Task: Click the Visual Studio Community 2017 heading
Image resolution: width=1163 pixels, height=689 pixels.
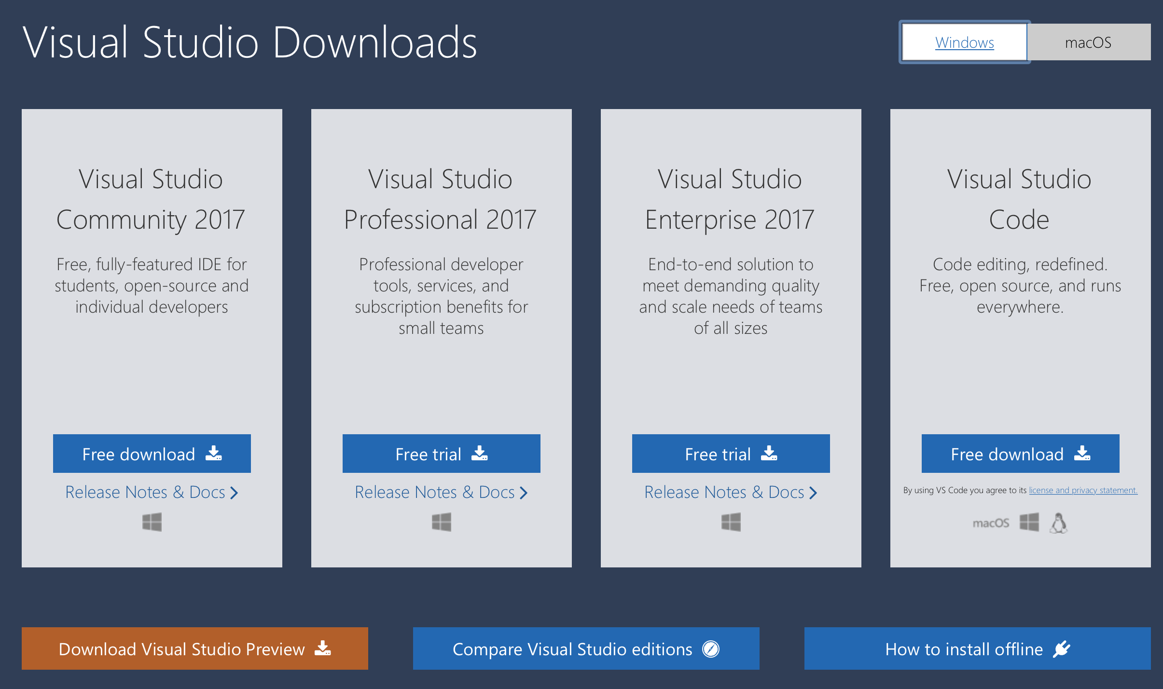Action: tap(151, 200)
